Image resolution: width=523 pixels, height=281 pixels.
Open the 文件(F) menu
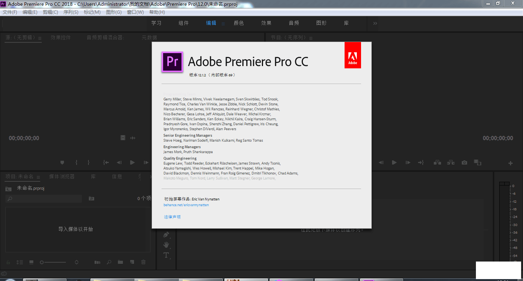10,12
